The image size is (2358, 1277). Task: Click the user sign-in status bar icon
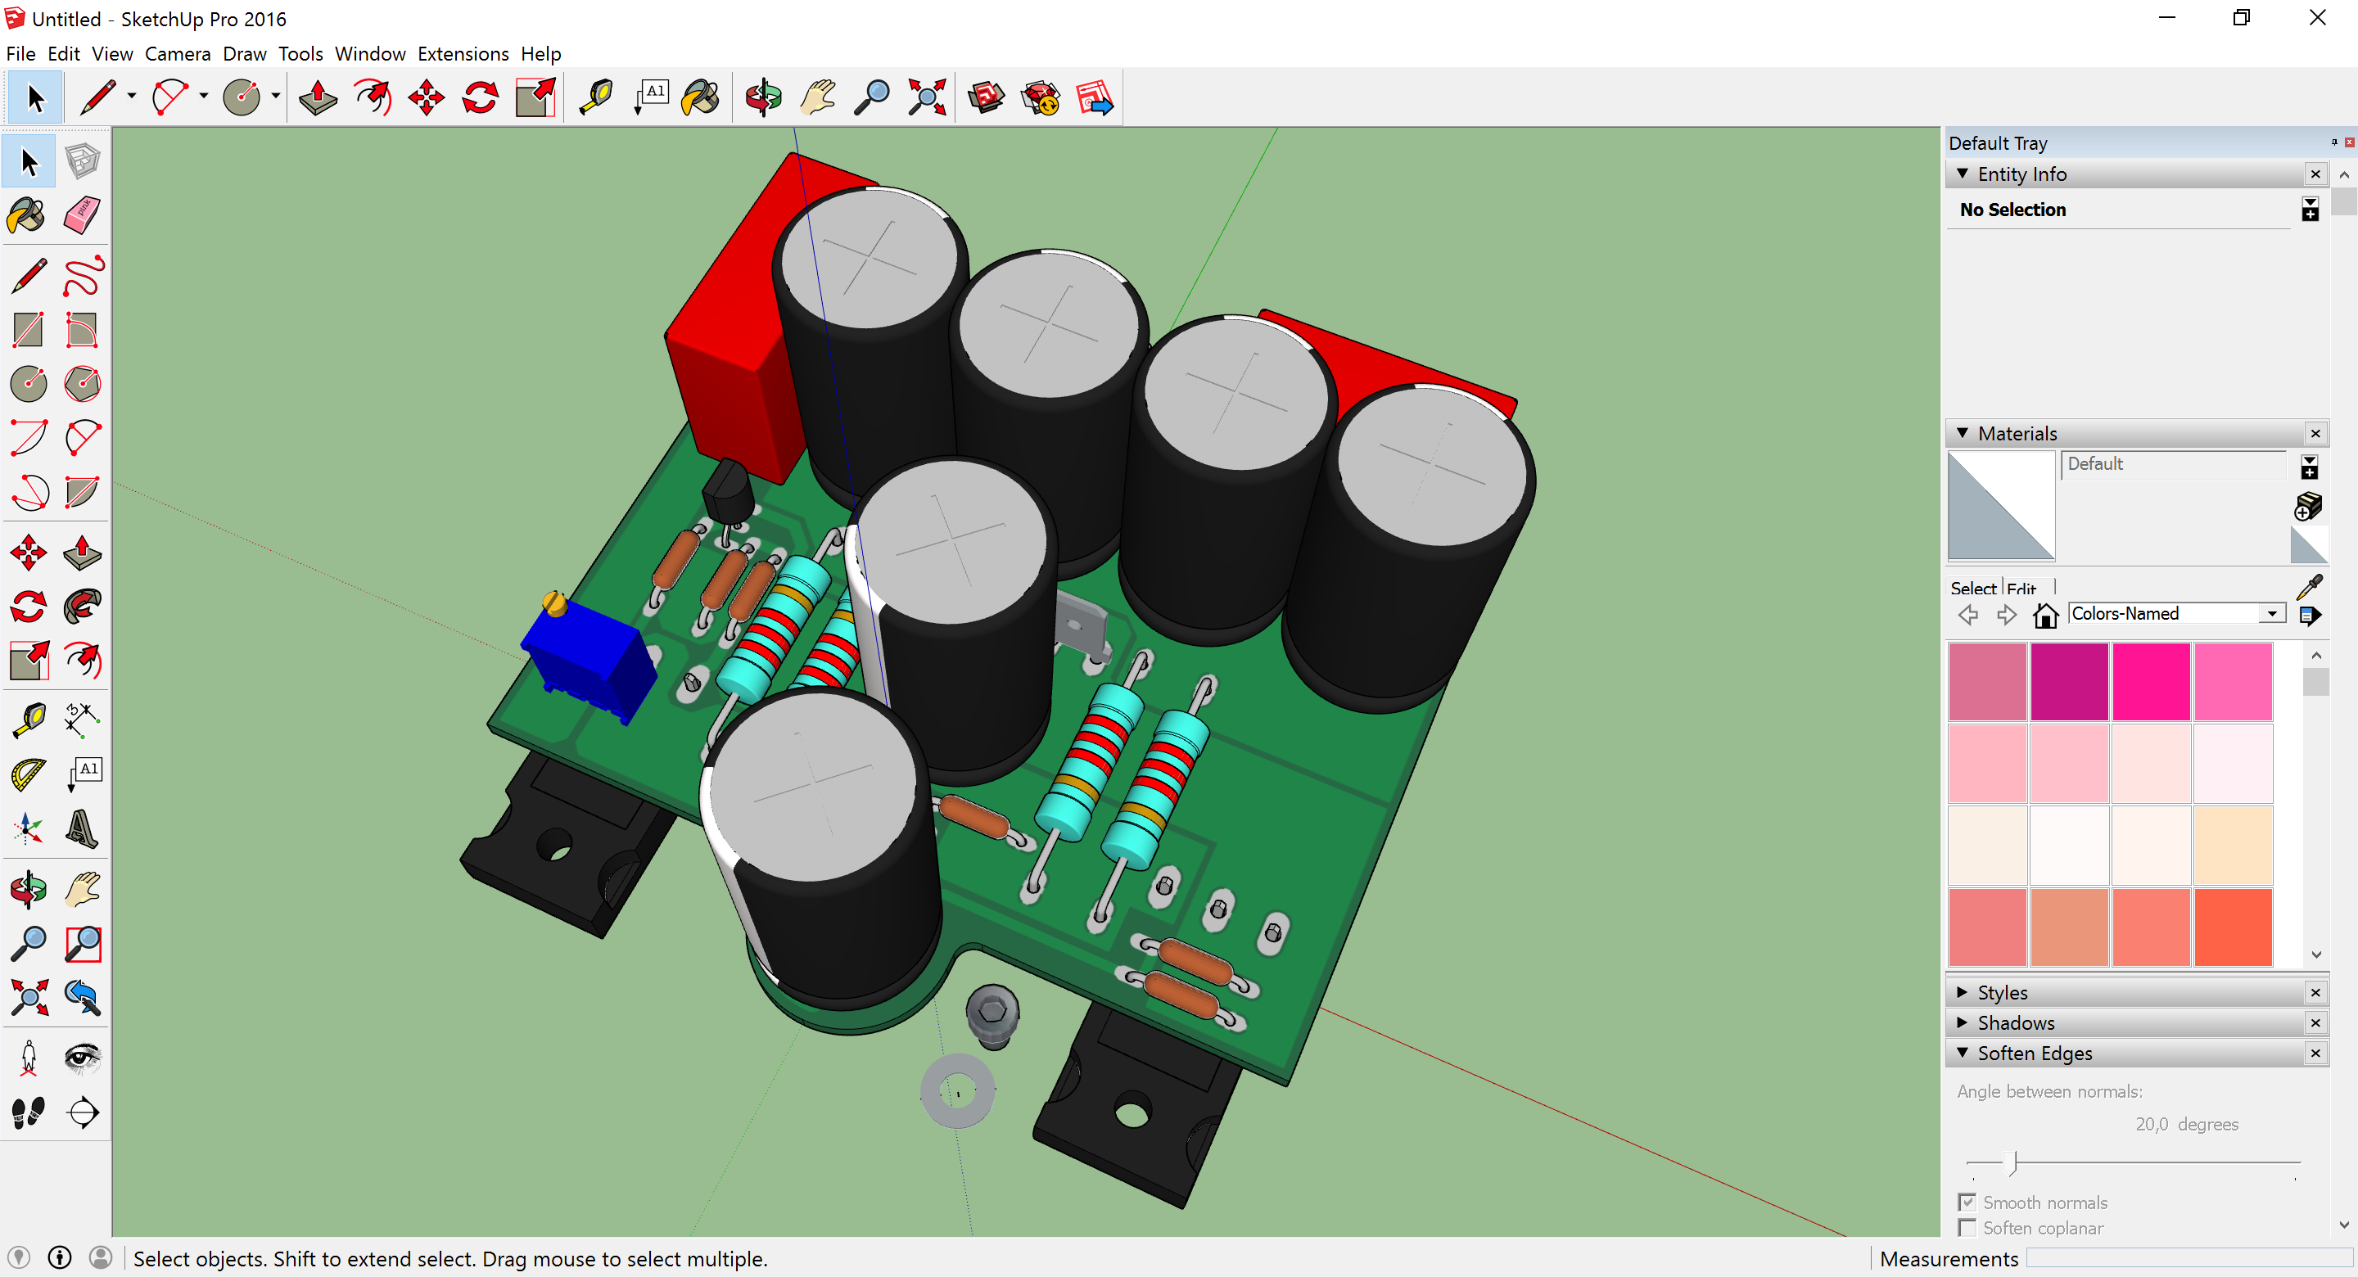pyautogui.click(x=101, y=1258)
